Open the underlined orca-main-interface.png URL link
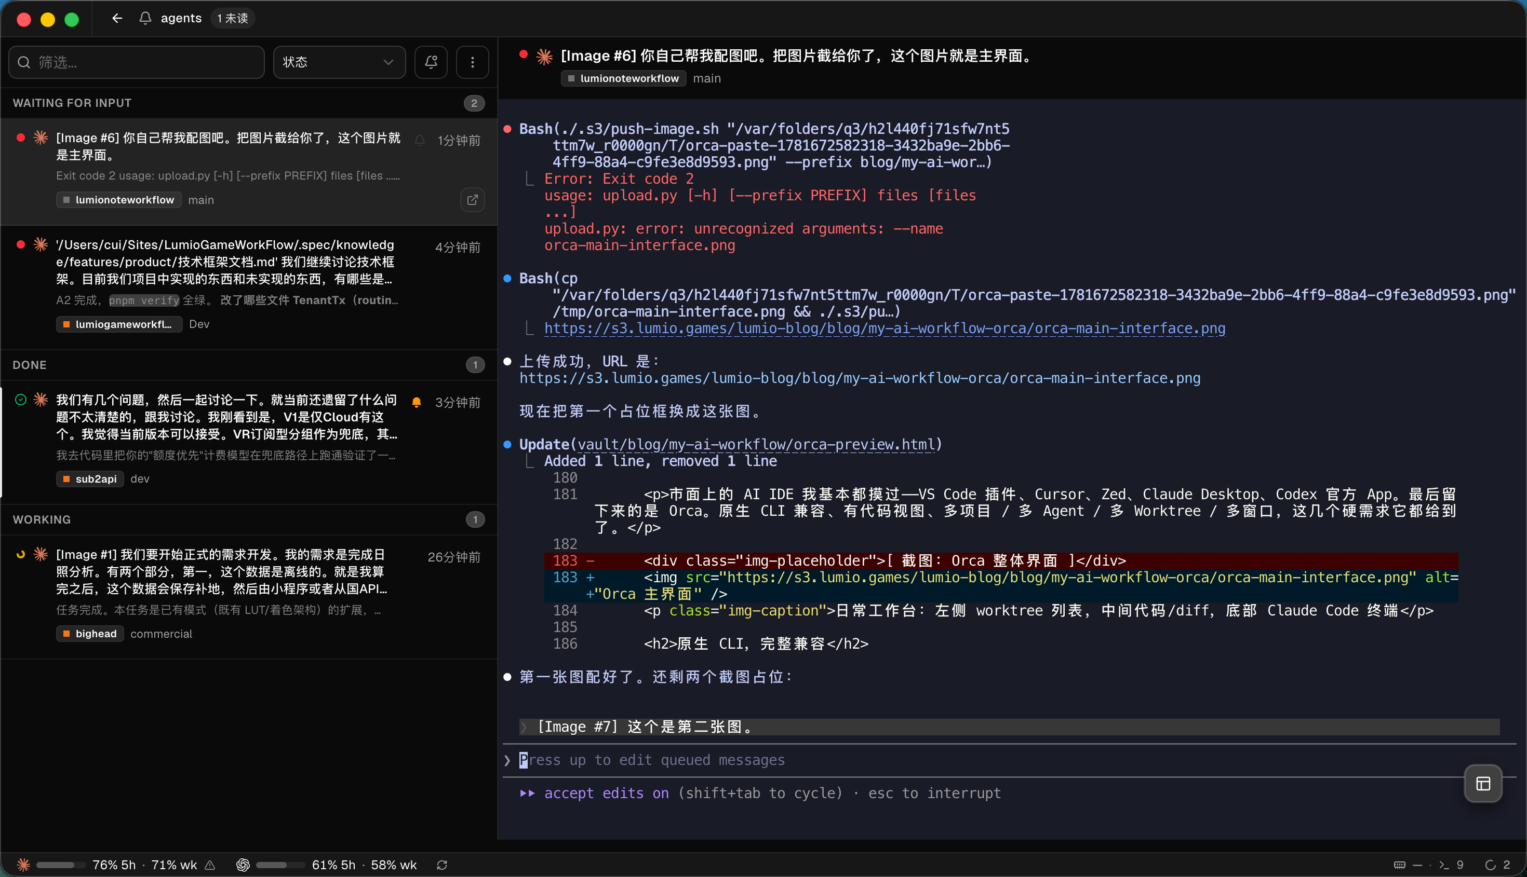Image resolution: width=1527 pixels, height=877 pixels. (x=885, y=328)
